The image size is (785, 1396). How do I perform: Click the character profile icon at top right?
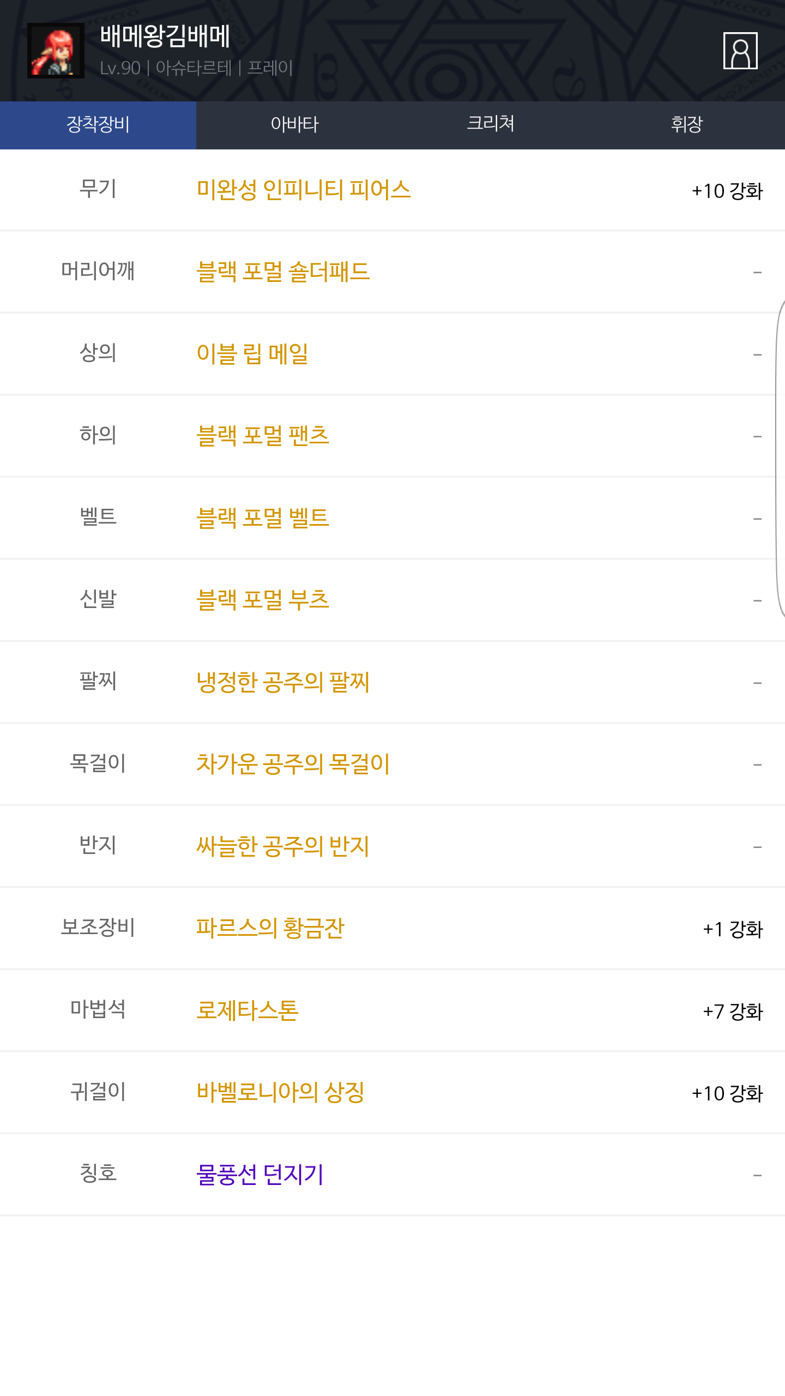[x=740, y=51]
